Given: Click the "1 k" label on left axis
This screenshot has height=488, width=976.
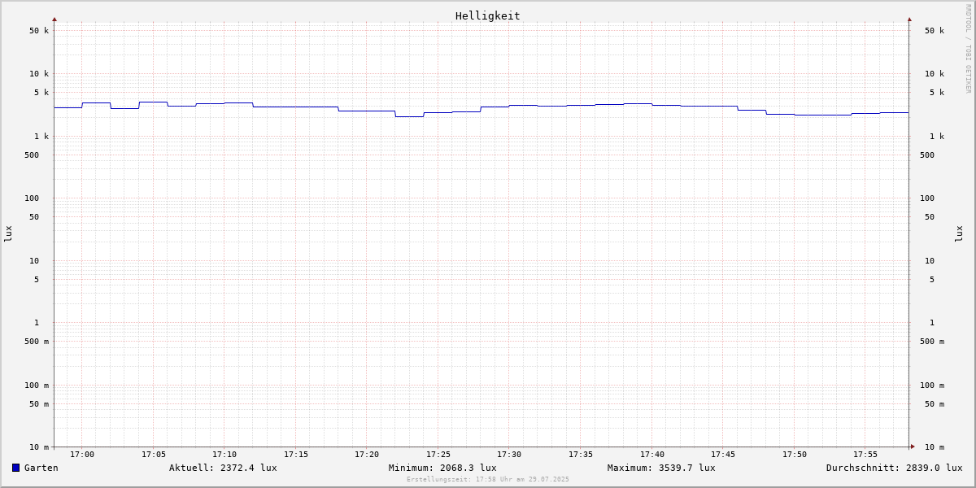Looking at the screenshot, I should coord(41,137).
